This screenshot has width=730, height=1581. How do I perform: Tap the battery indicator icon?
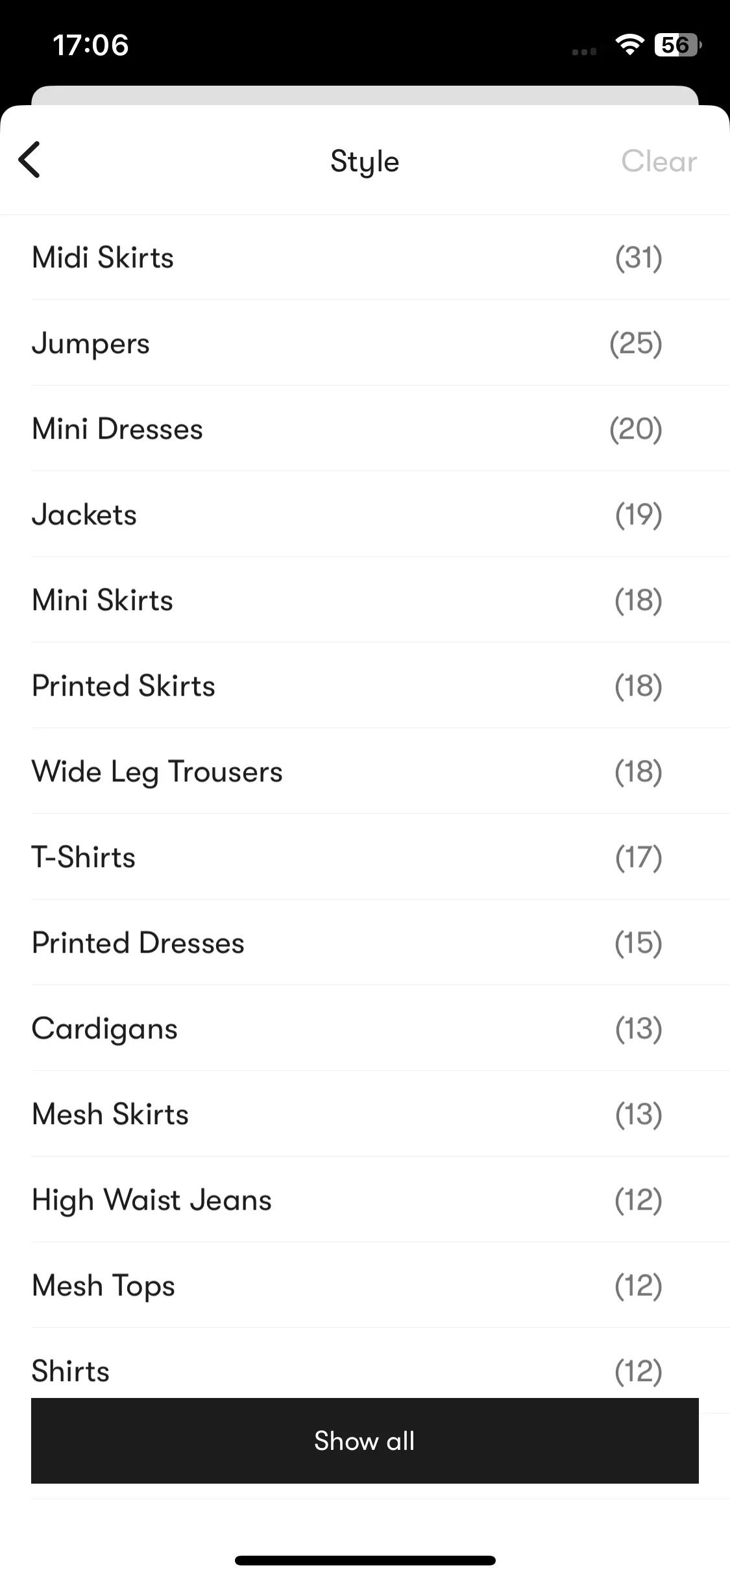(x=678, y=45)
